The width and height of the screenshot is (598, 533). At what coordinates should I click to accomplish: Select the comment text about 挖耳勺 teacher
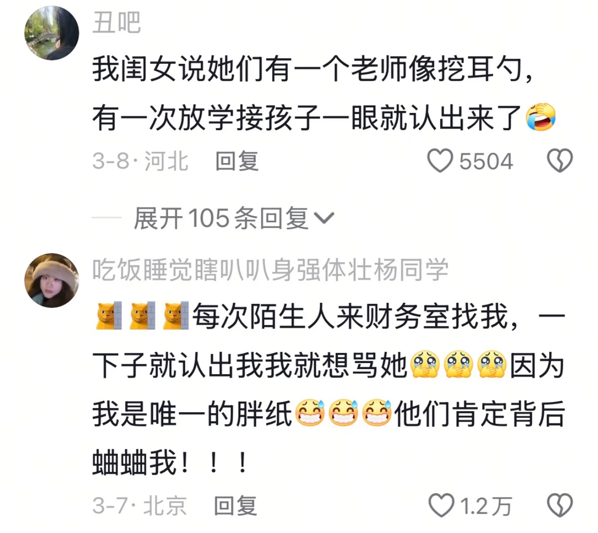[x=324, y=93]
